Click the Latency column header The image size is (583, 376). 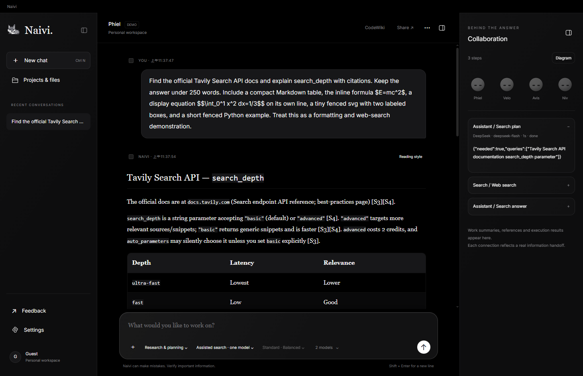(242, 263)
